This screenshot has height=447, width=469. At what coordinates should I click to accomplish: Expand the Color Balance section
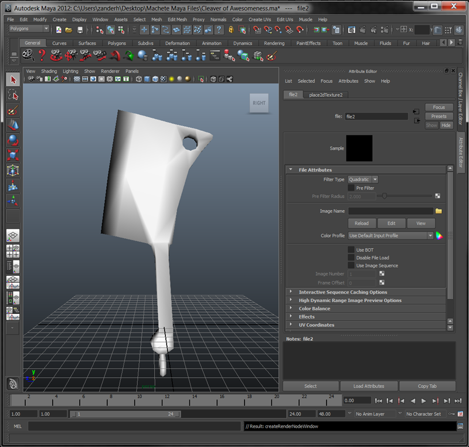coord(314,309)
